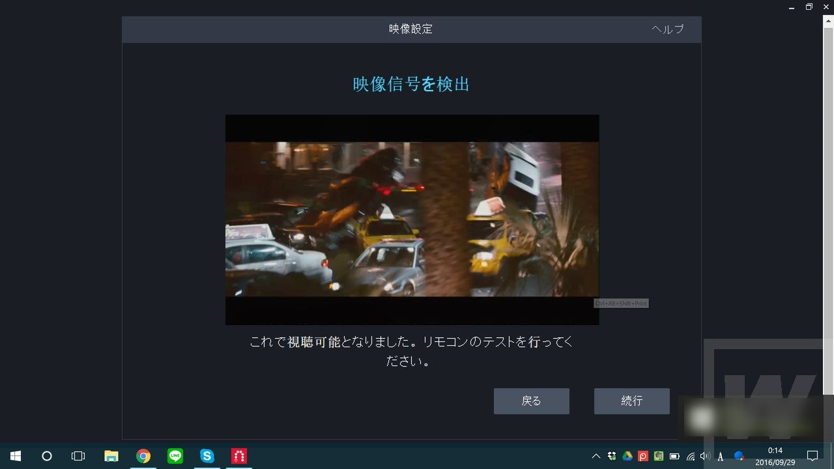Show hidden system tray icons
This screenshot has height=469, width=834.
596,456
